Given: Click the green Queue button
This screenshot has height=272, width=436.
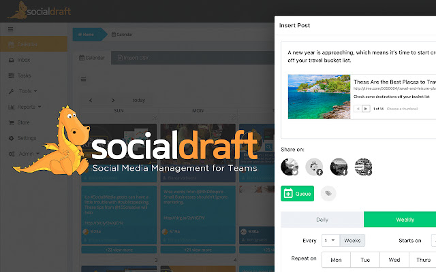Looking at the screenshot, I should 297,193.
